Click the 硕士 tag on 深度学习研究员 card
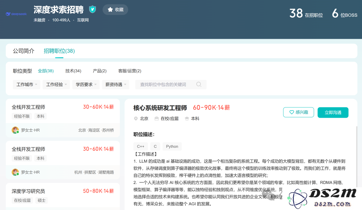Image resolution: width=362 pixels, height=210 pixels. [42, 200]
